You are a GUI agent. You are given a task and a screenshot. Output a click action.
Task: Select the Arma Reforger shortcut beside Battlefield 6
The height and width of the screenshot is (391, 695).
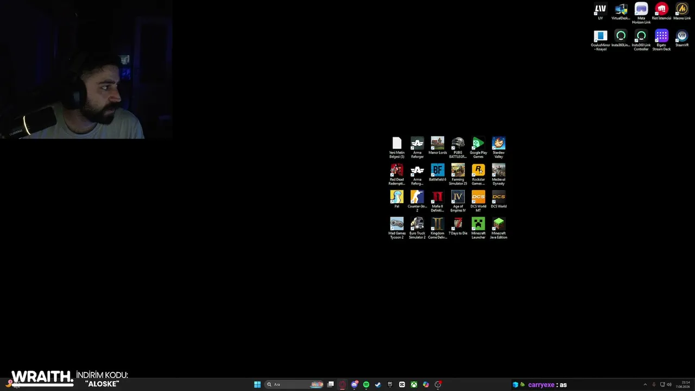pyautogui.click(x=417, y=174)
